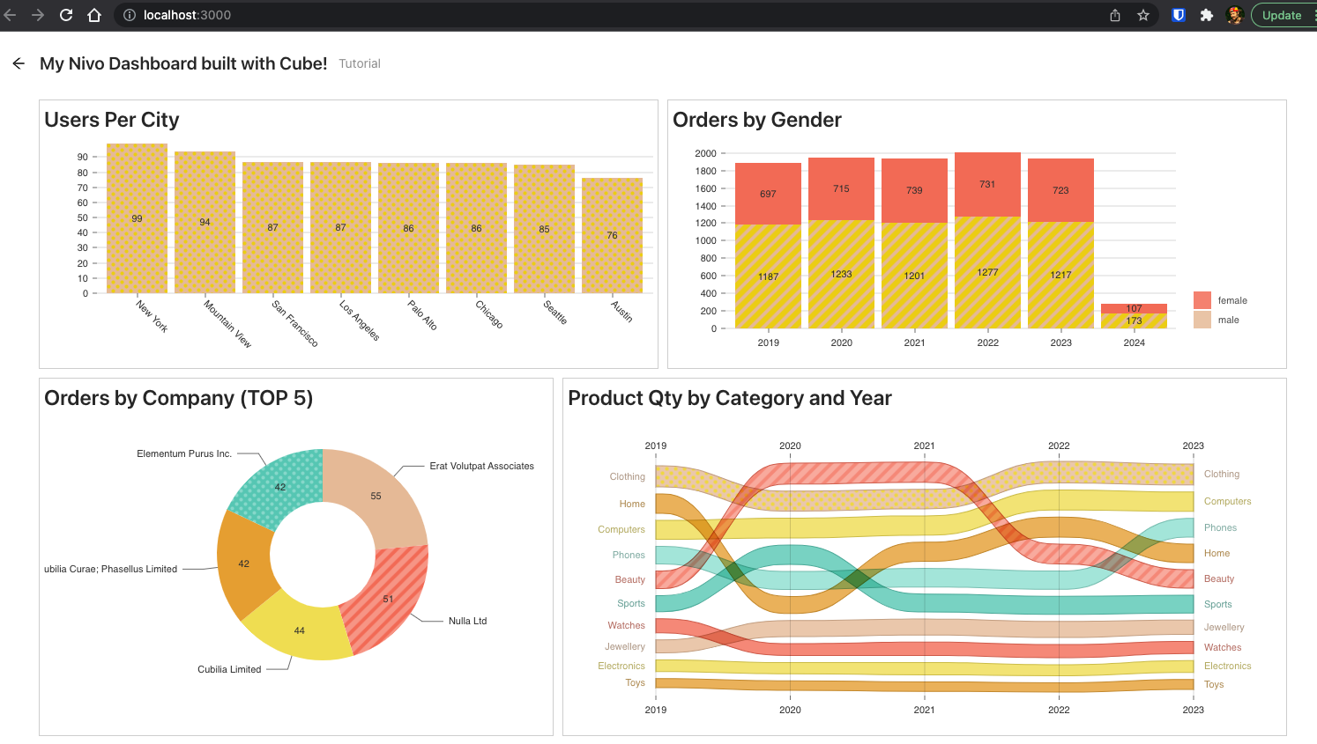Select the Austin bar in Users chart

tap(612, 235)
